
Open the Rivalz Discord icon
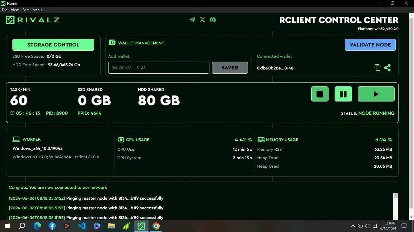coord(213,20)
